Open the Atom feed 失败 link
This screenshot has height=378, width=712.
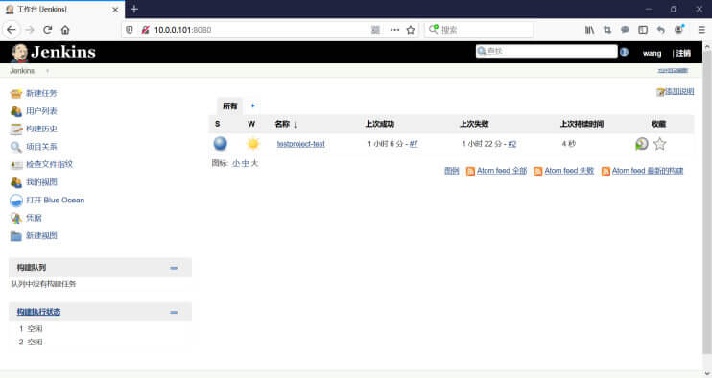tap(569, 171)
